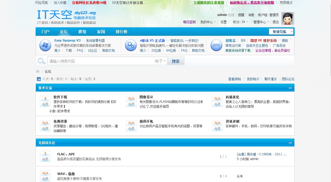Expand the 管理中心 dropdown menu
The image size is (331, 182).
coord(261,22)
